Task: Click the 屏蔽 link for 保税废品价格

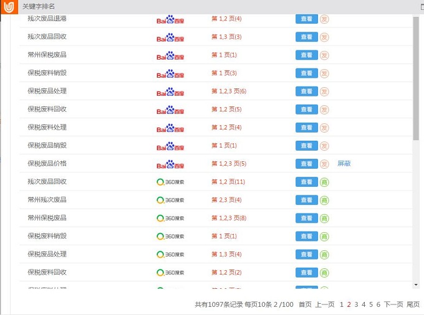Action: [x=344, y=164]
